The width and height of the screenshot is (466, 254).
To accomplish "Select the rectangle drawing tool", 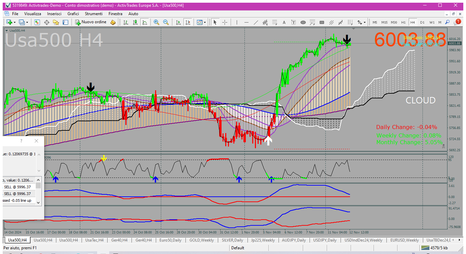I will tap(322, 22).
